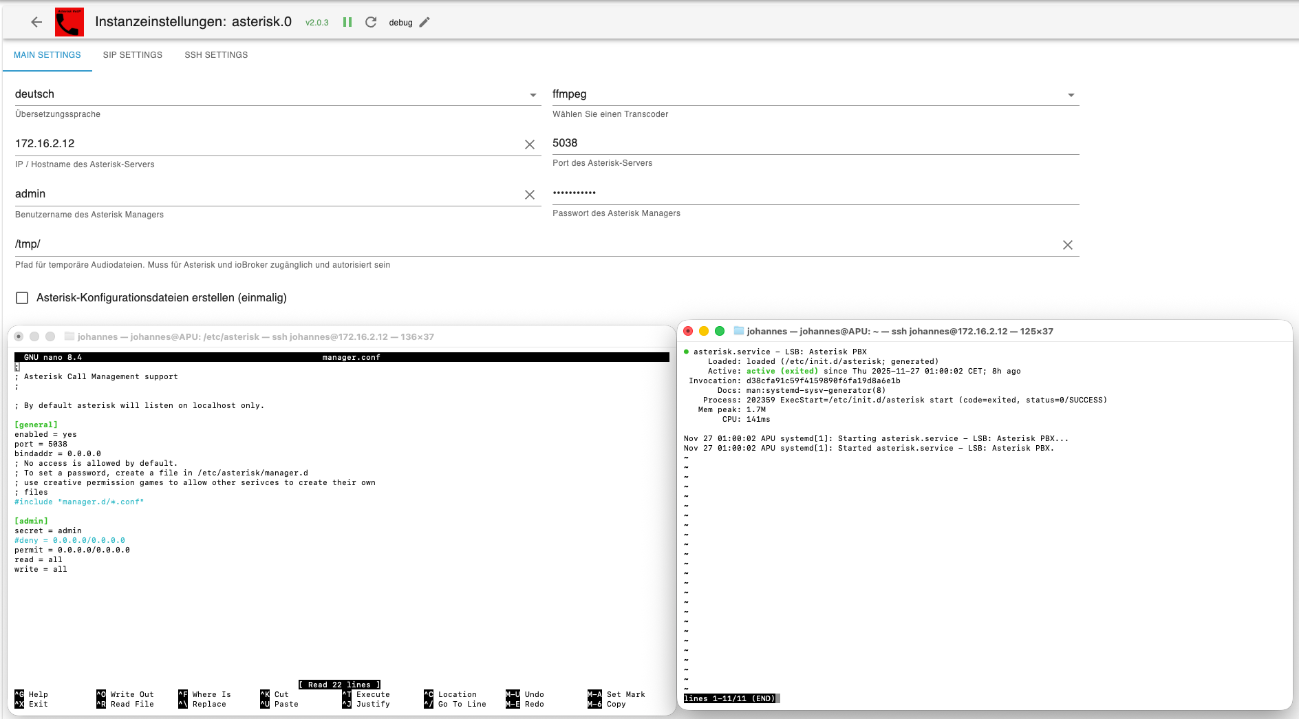Click the nano Go To Line shortcut label

(x=462, y=704)
